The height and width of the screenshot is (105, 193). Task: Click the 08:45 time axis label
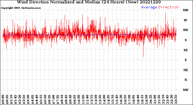pos(66,99)
